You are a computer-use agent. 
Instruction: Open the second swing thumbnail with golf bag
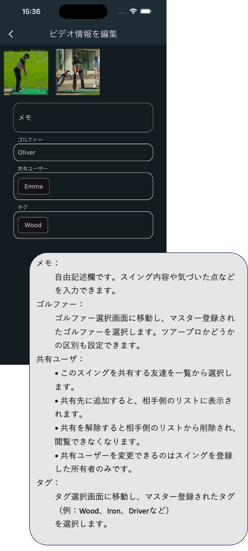(x=78, y=72)
